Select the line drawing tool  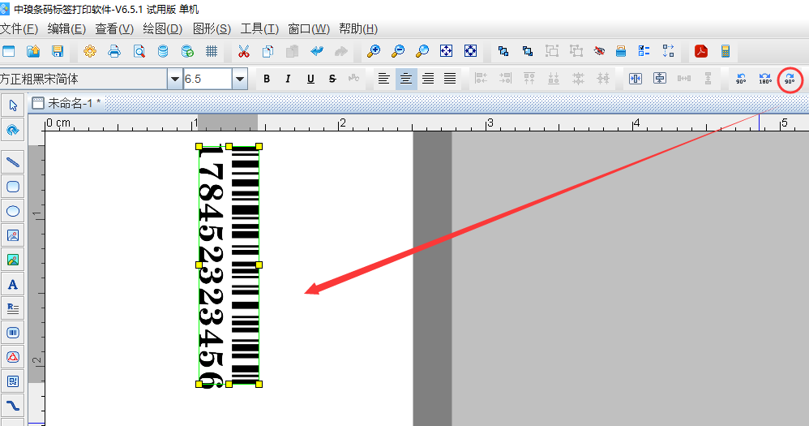(x=13, y=162)
